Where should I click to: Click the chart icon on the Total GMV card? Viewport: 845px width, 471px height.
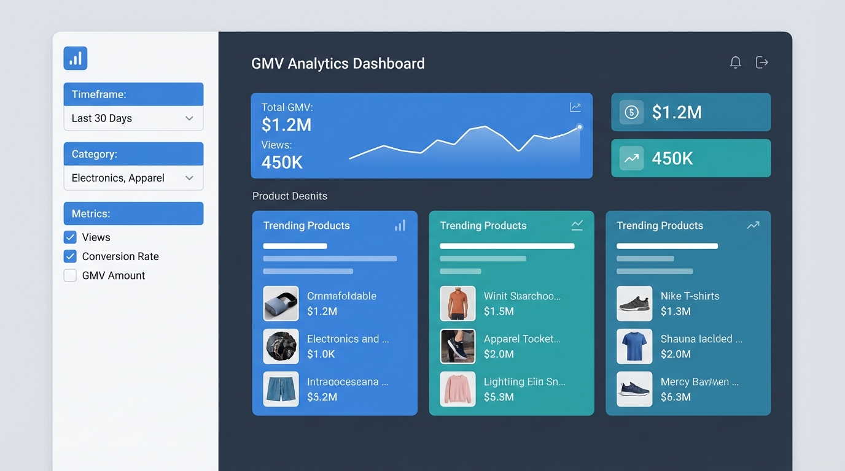click(575, 106)
